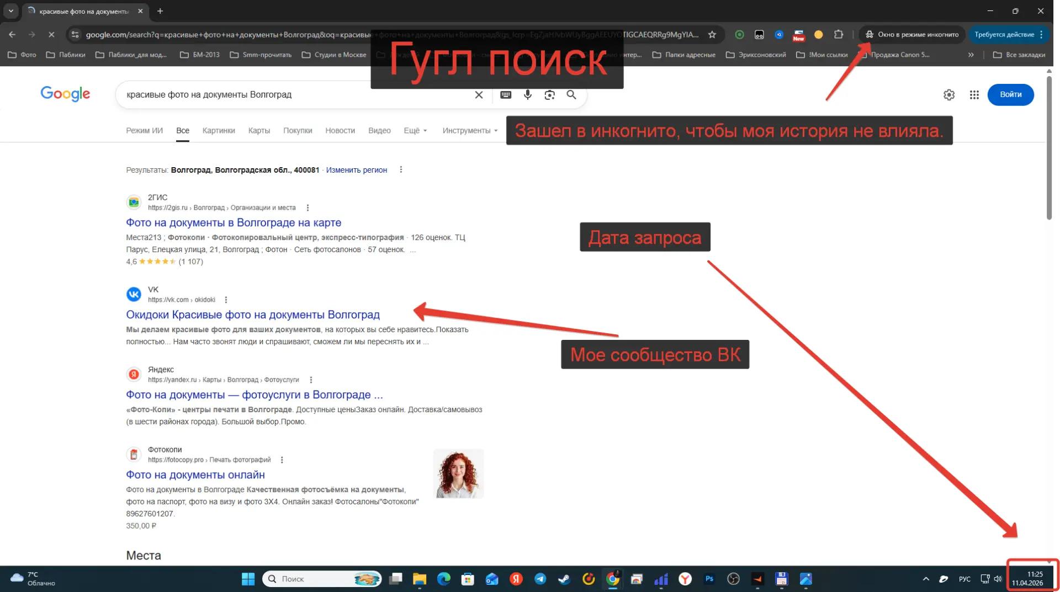View site information icon in the address bar

tap(76, 34)
